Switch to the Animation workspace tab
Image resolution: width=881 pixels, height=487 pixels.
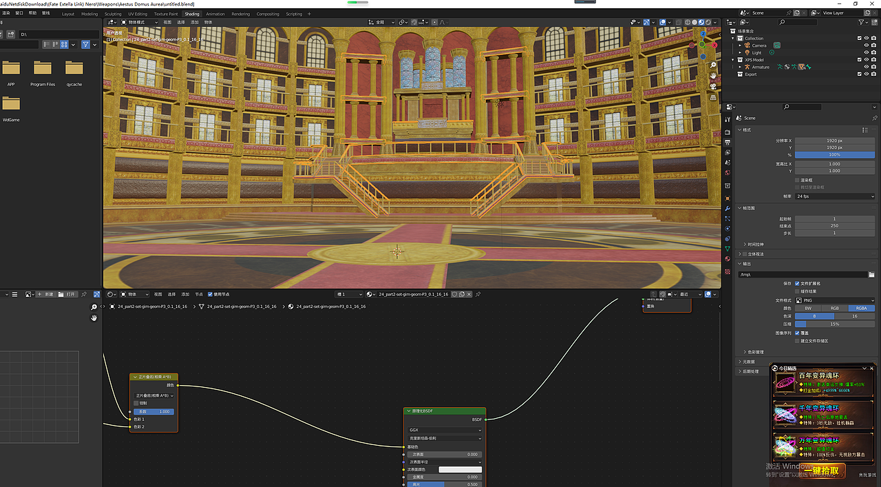215,14
